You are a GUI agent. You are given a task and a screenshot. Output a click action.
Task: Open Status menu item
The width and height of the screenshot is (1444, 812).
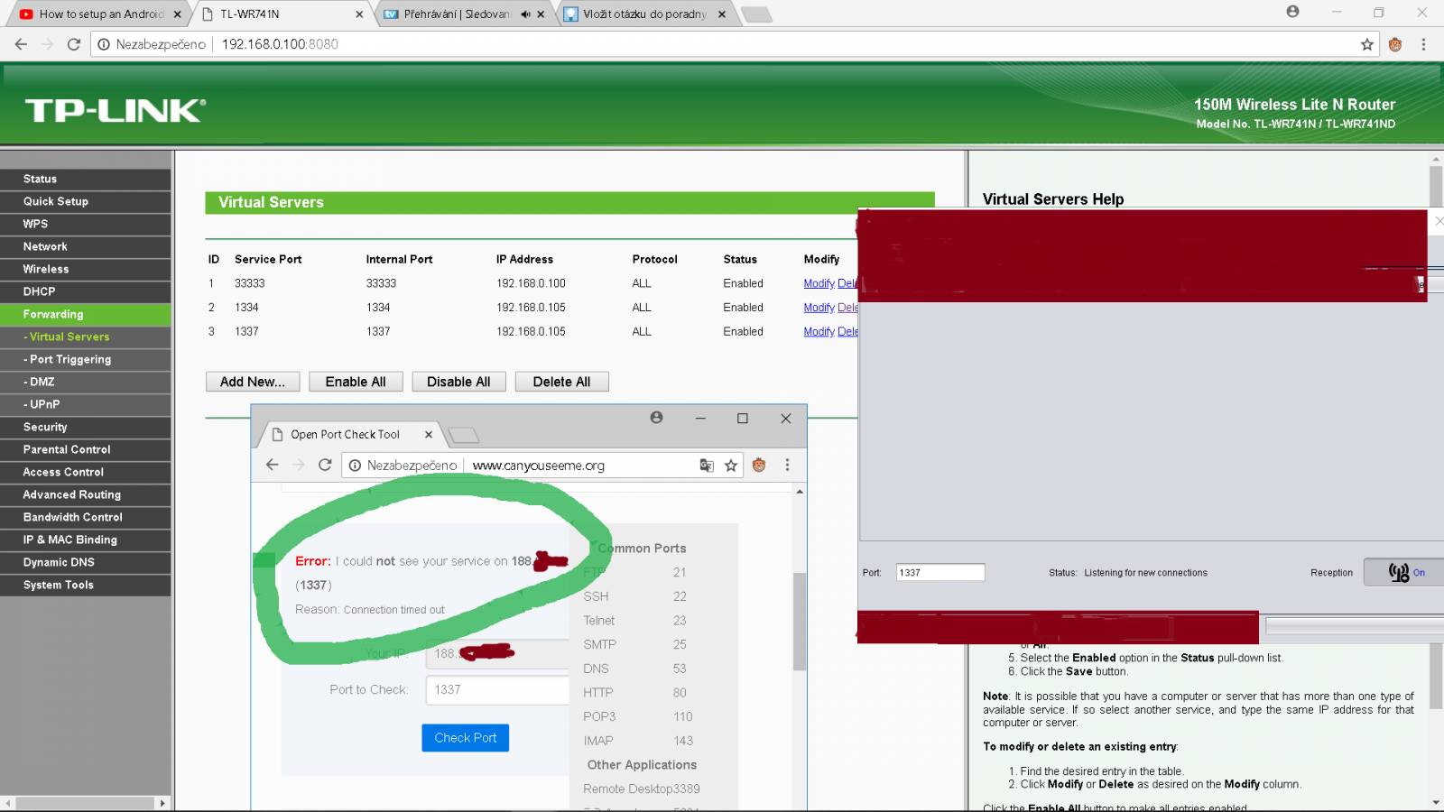pyautogui.click(x=86, y=179)
